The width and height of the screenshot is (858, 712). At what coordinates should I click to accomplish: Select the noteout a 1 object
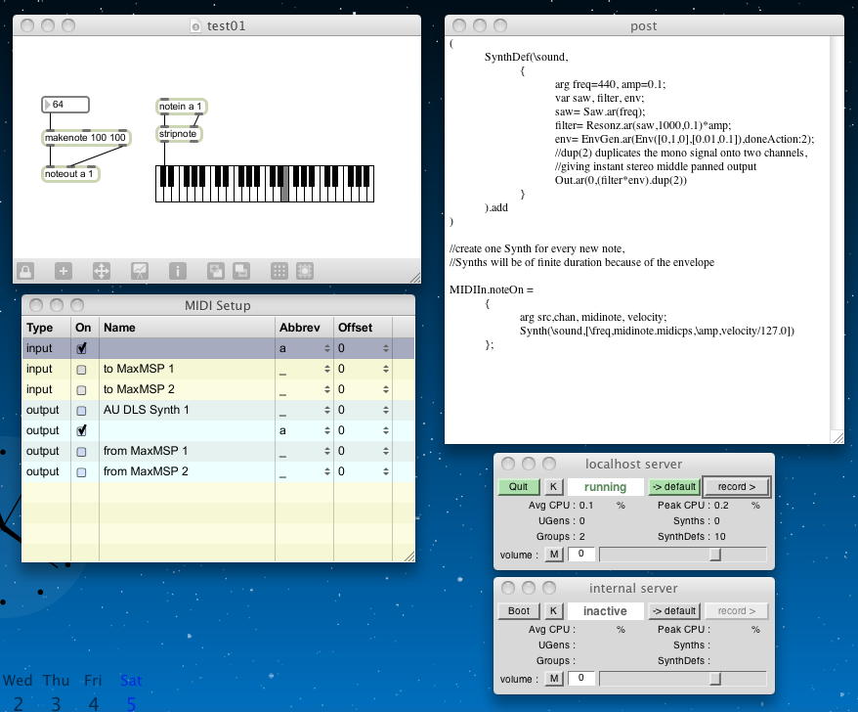coord(70,174)
